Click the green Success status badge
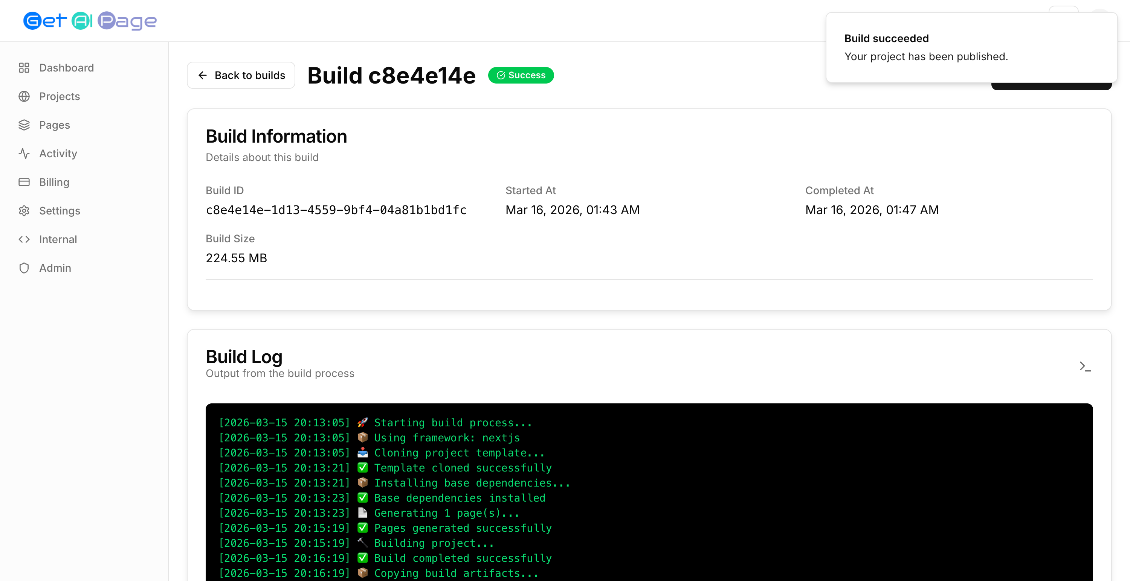The width and height of the screenshot is (1130, 581). pyautogui.click(x=521, y=75)
